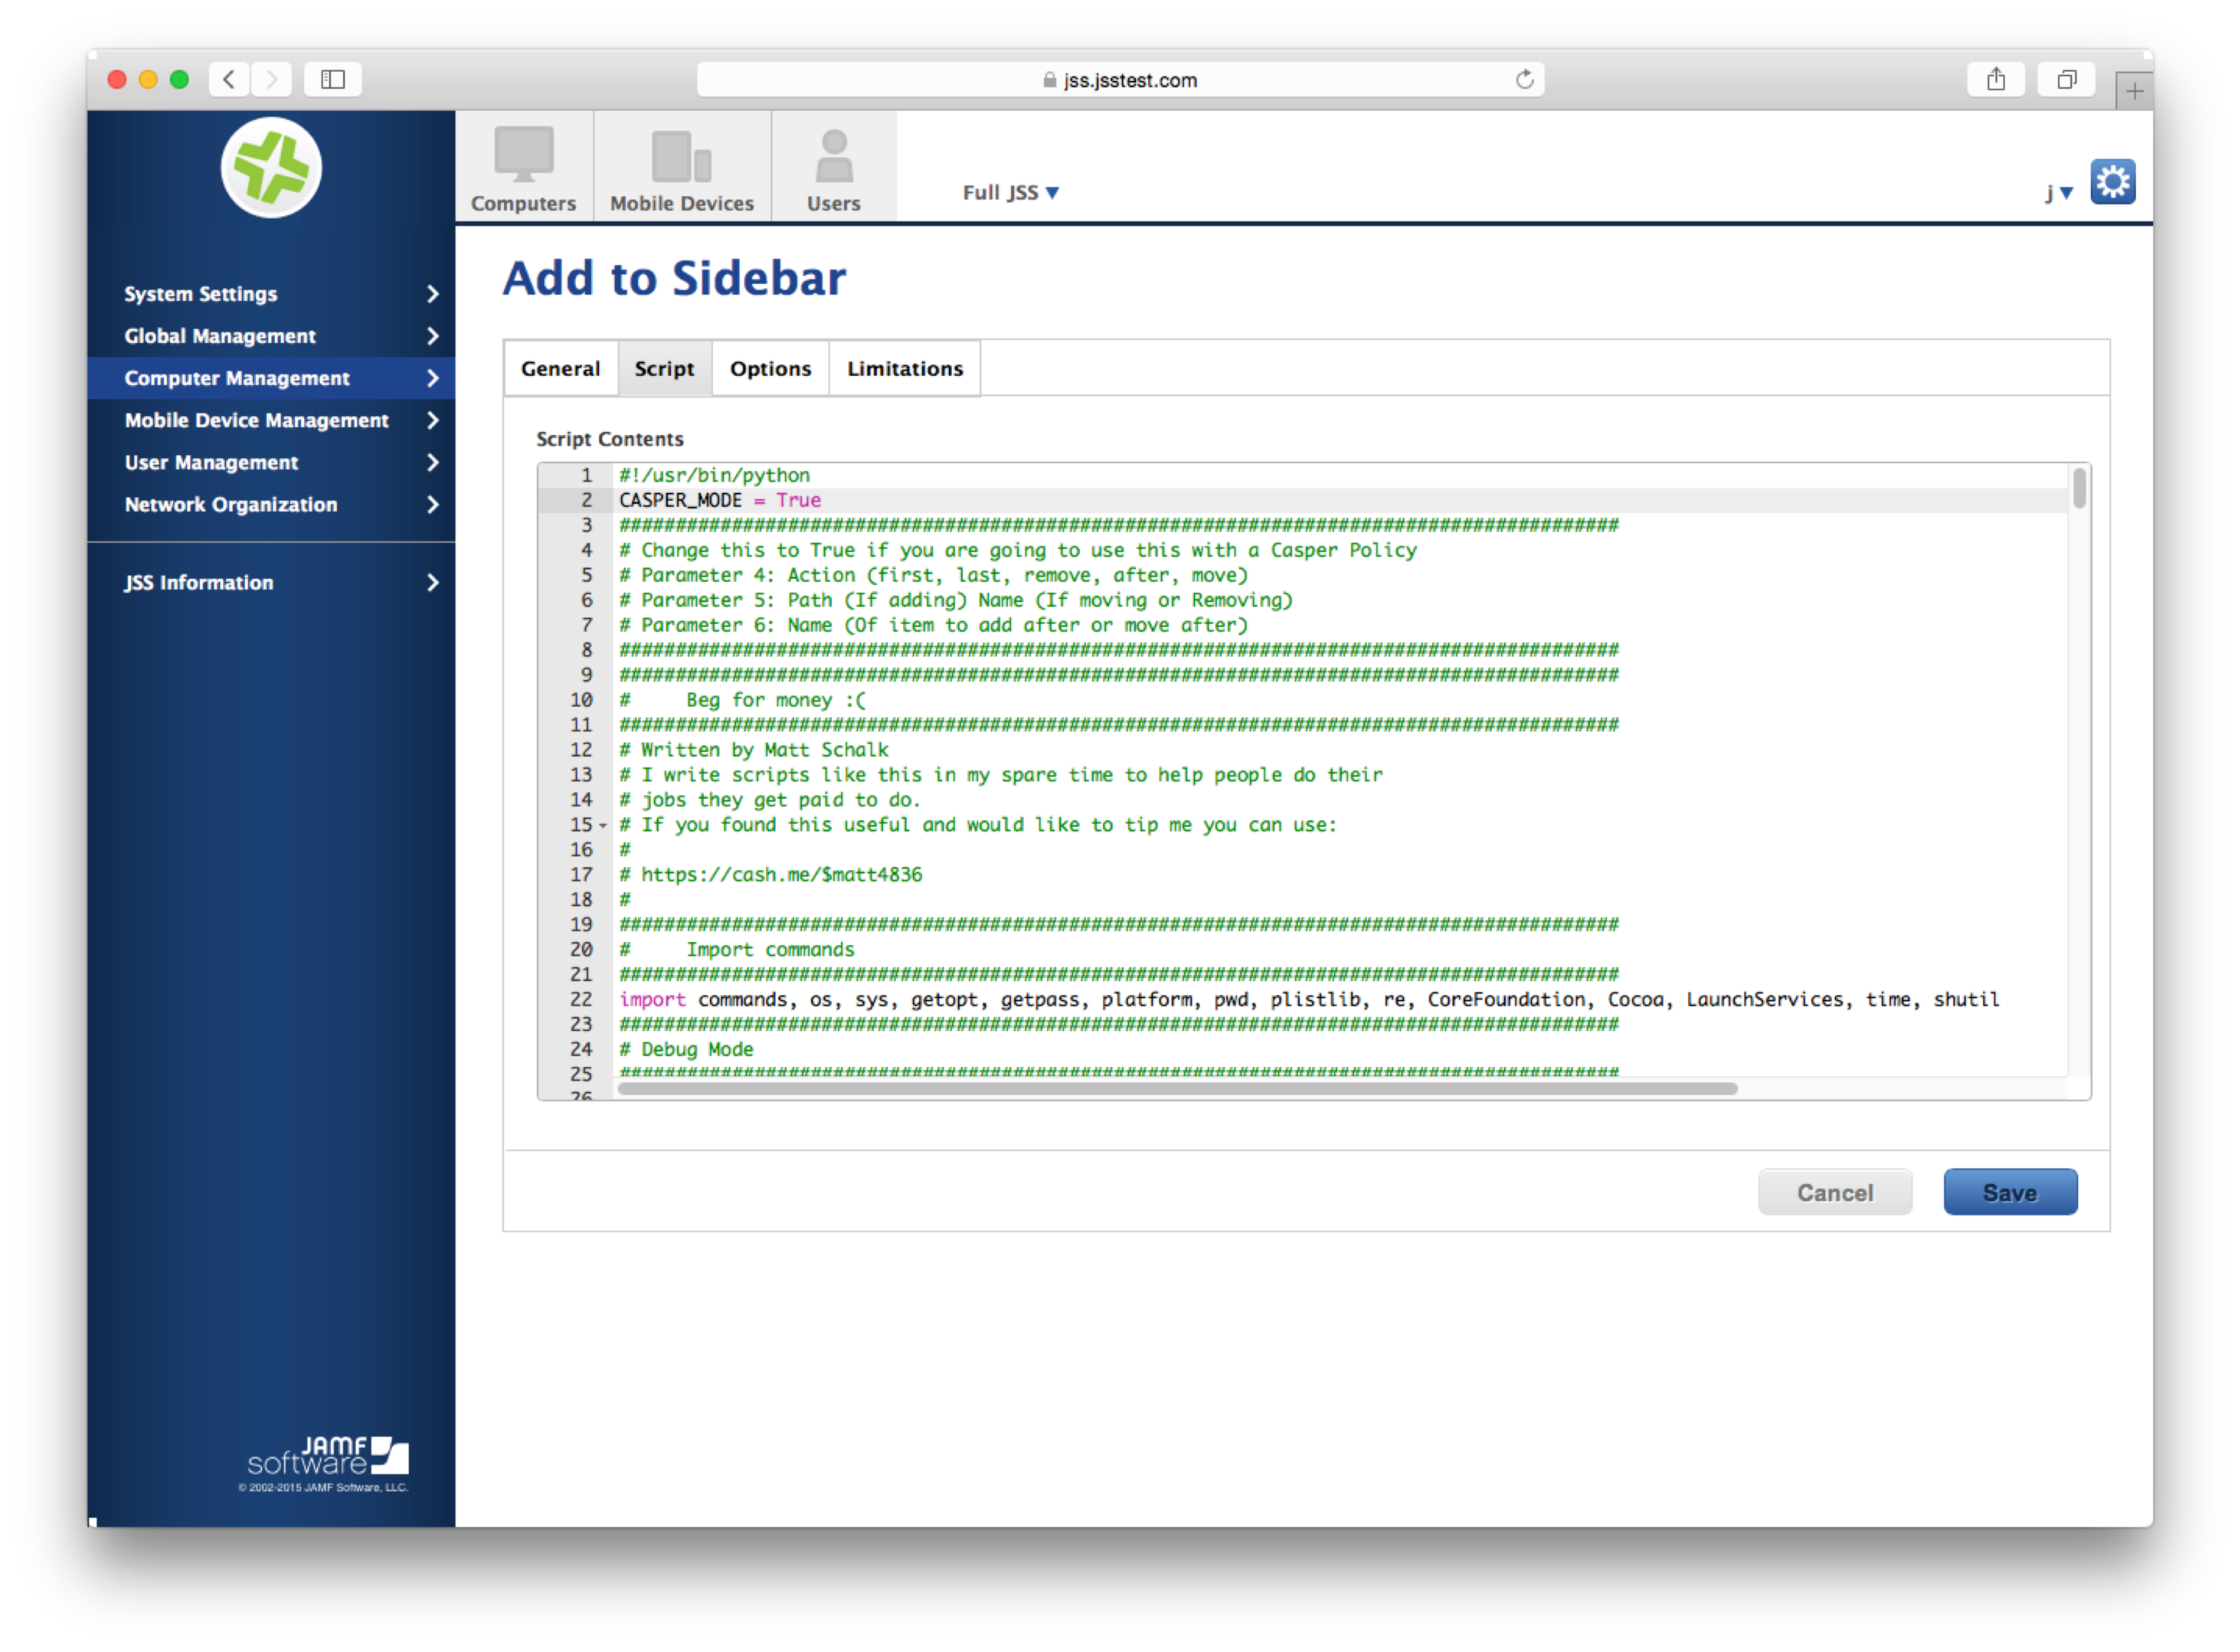Screen dimensions: 2240x1652
Task: Reload the page with the refresh icon
Action: tap(1524, 79)
